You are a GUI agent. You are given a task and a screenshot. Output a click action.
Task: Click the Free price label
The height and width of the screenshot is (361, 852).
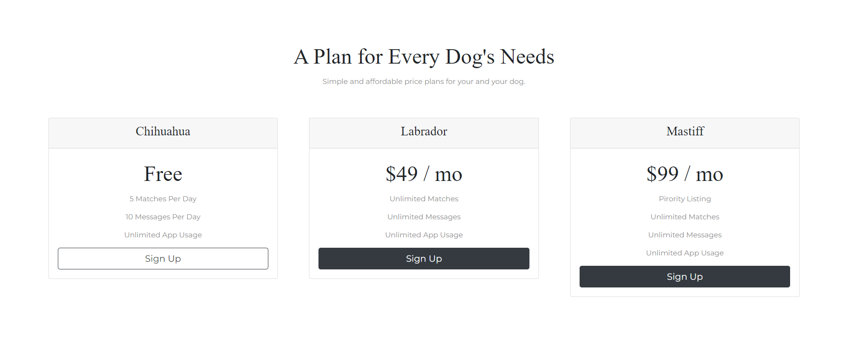click(163, 174)
